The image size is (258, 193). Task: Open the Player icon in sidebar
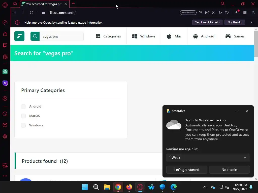click(5, 98)
